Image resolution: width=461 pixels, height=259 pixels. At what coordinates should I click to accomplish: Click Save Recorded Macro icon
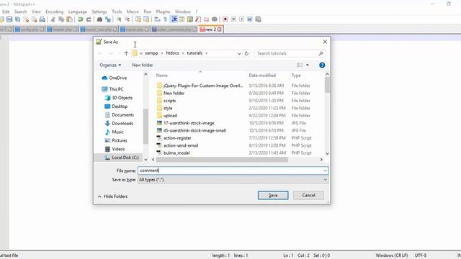pyautogui.click(x=258, y=19)
